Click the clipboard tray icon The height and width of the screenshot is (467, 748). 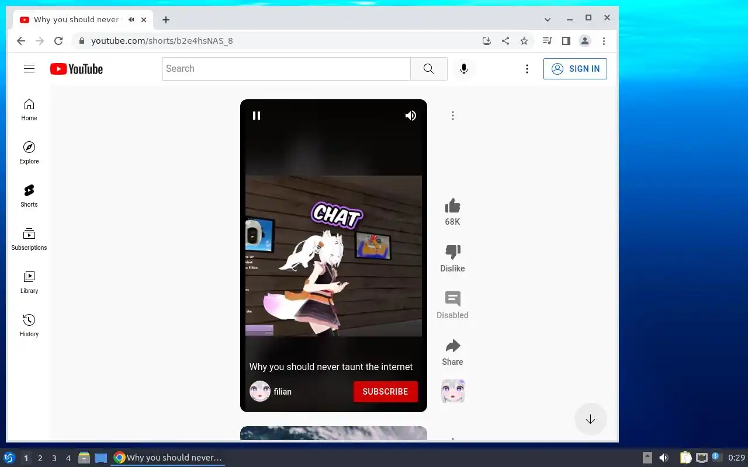[685, 458]
